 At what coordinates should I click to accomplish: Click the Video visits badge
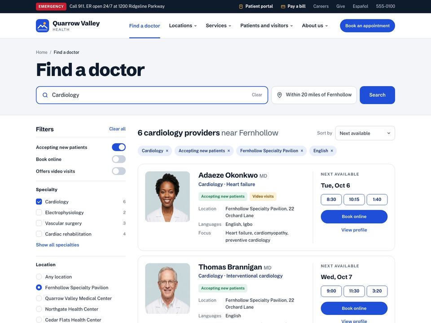point(263,196)
